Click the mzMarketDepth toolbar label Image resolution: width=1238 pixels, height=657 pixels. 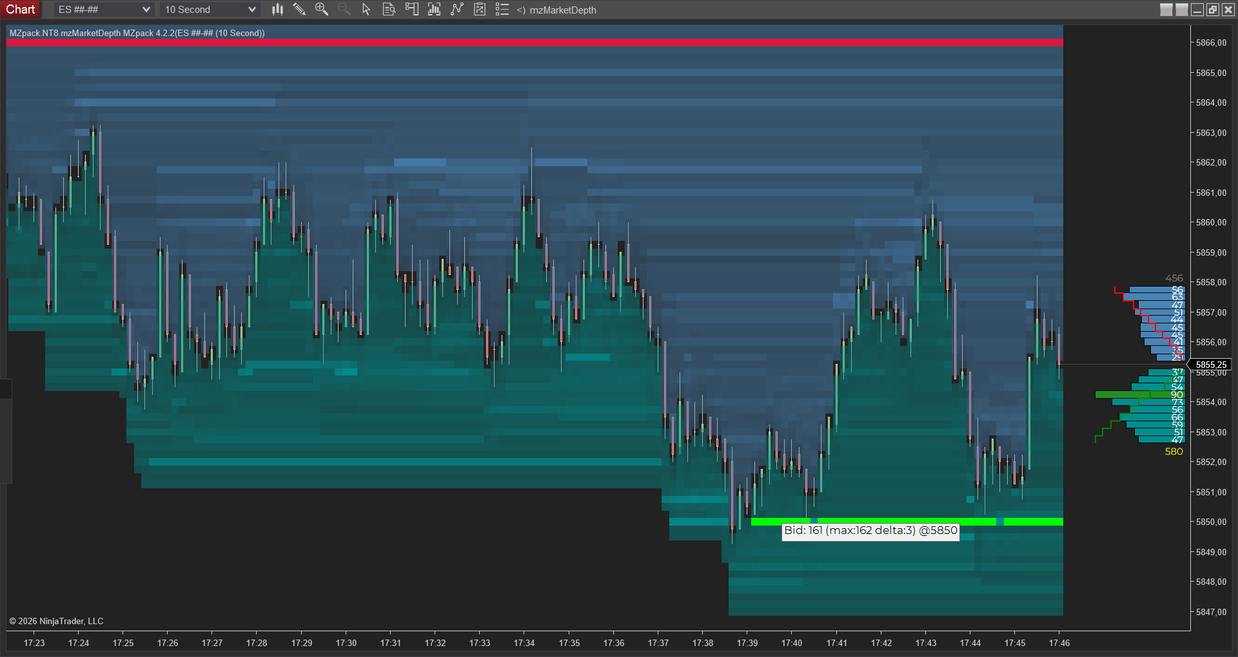tap(562, 10)
